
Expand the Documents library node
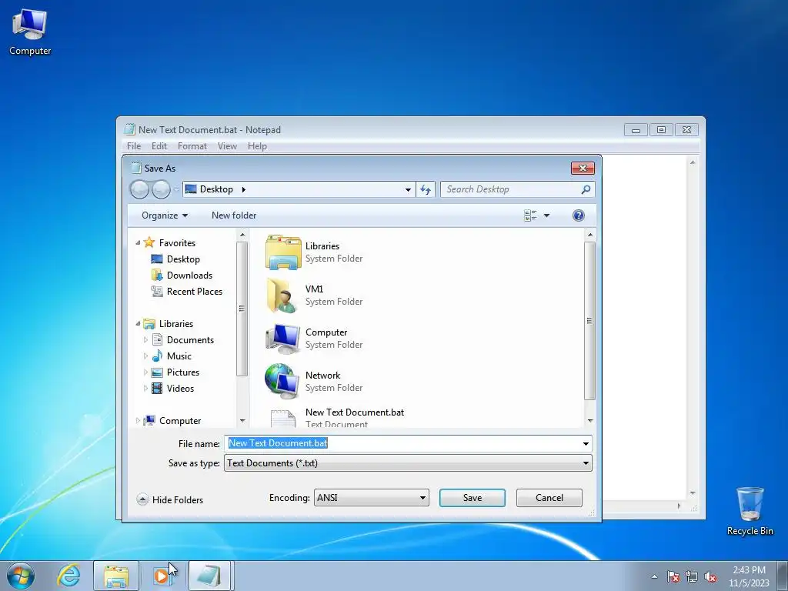(145, 339)
